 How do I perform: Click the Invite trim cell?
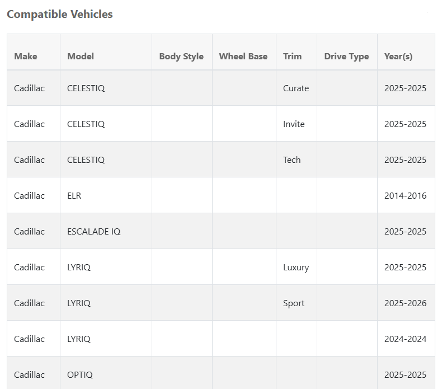click(x=294, y=124)
